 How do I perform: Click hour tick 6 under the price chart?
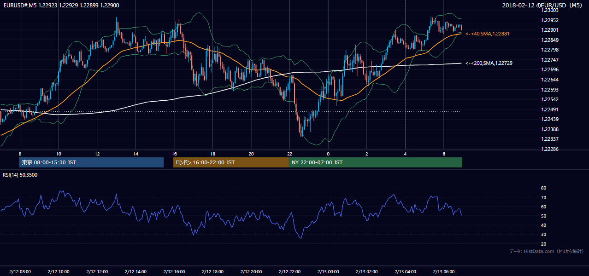tap(444, 154)
